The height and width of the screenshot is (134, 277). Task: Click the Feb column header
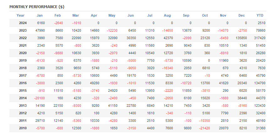[x=58, y=15]
